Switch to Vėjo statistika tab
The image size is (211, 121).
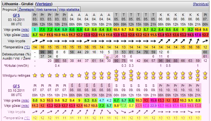click(69, 10)
